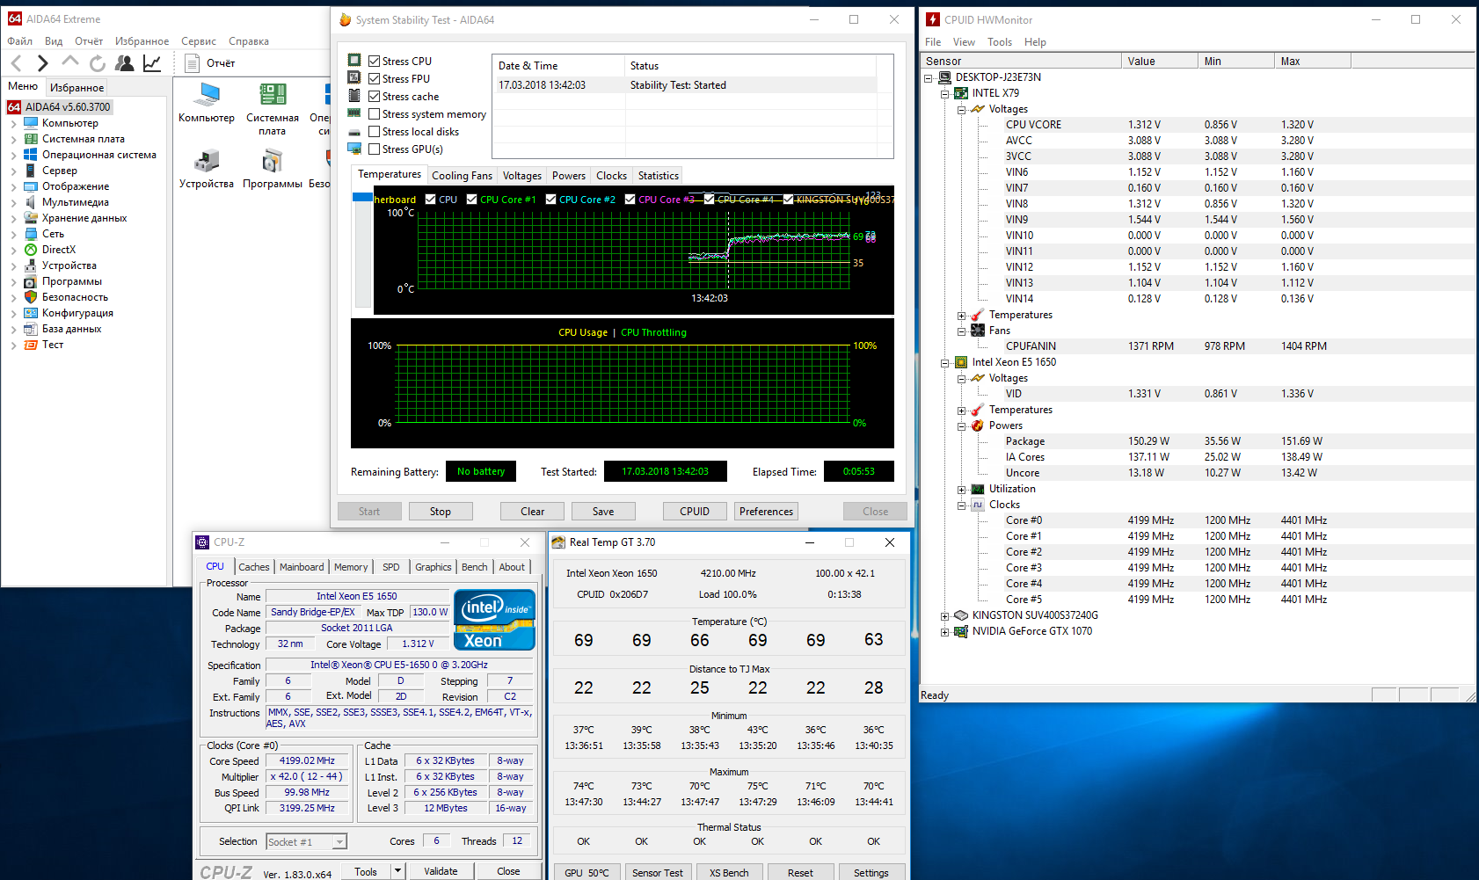Click the Validate button in CPU-Z
The image size is (1479, 880).
tap(441, 871)
